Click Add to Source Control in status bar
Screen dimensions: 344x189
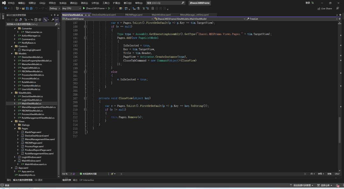301,185
